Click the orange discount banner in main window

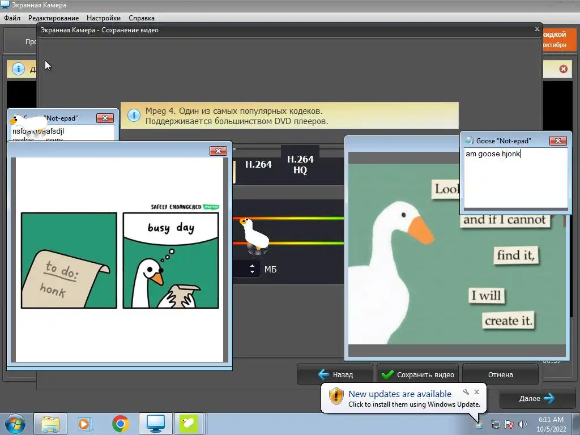[559, 40]
